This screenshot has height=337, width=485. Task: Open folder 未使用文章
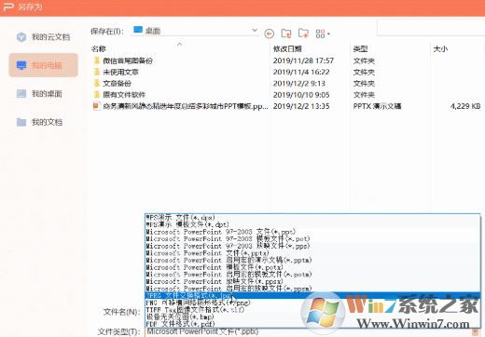(120, 72)
